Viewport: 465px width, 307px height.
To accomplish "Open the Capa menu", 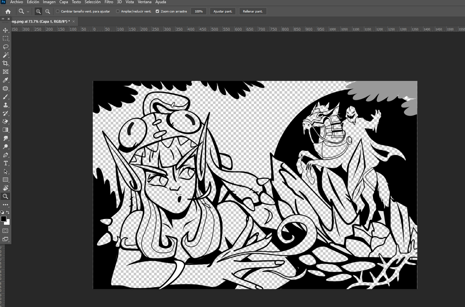I will (64, 2).
